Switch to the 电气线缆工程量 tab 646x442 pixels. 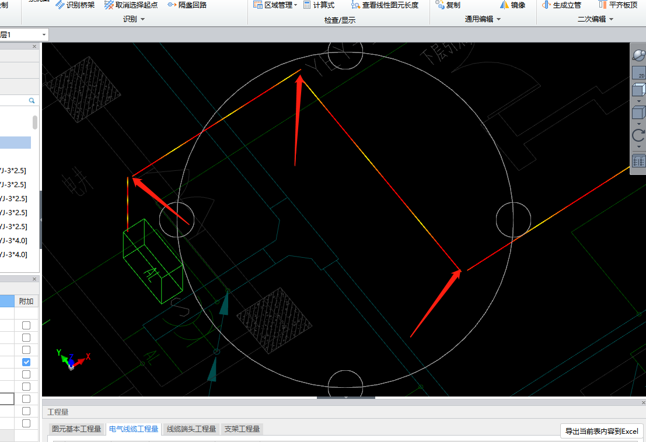[134, 429]
